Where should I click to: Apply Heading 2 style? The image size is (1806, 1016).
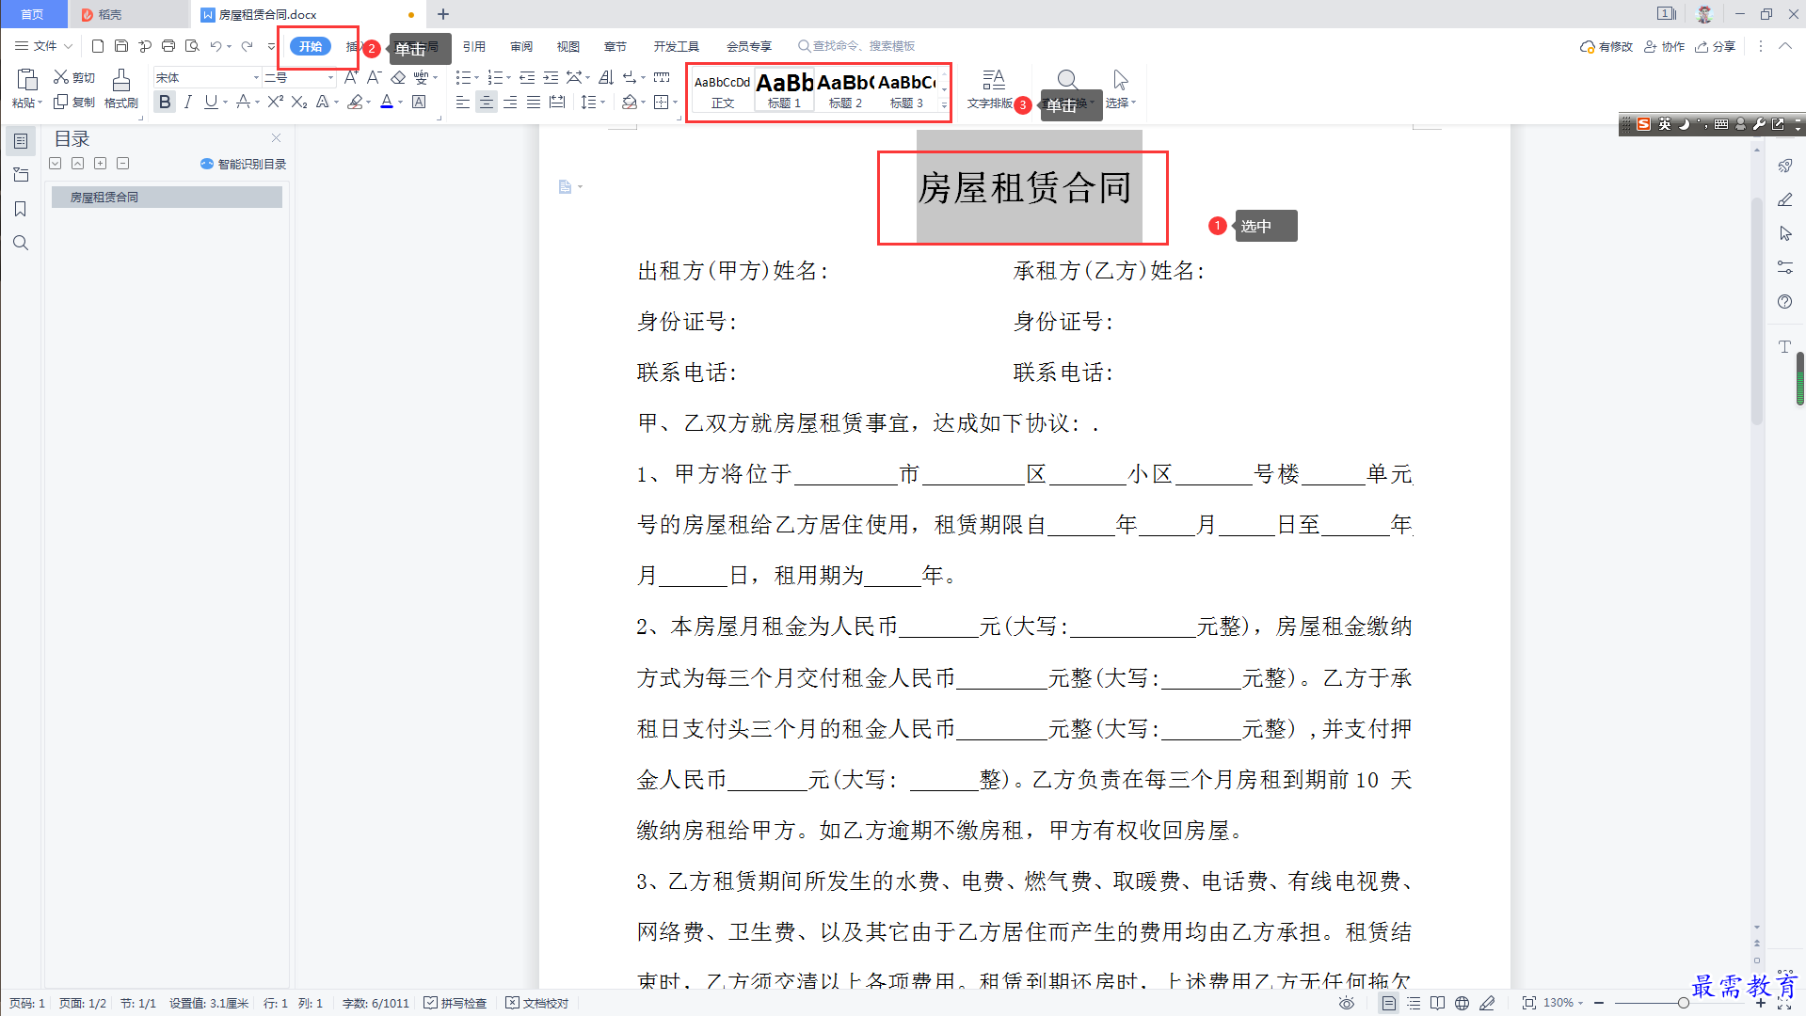pyautogui.click(x=845, y=91)
